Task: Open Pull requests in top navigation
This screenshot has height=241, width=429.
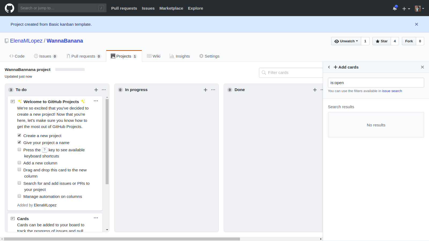Action: 124,8
